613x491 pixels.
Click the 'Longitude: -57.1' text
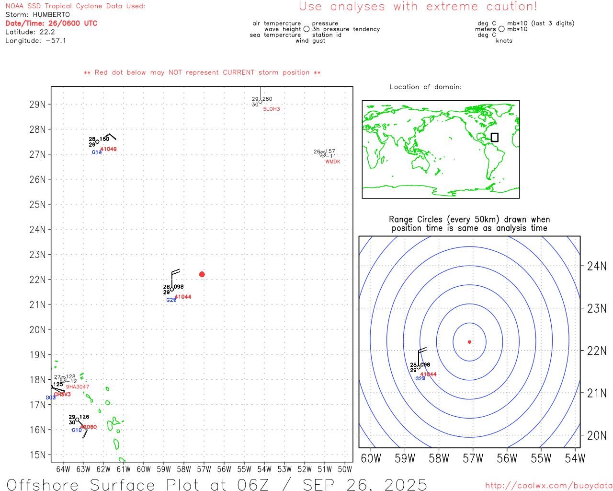click(x=36, y=41)
